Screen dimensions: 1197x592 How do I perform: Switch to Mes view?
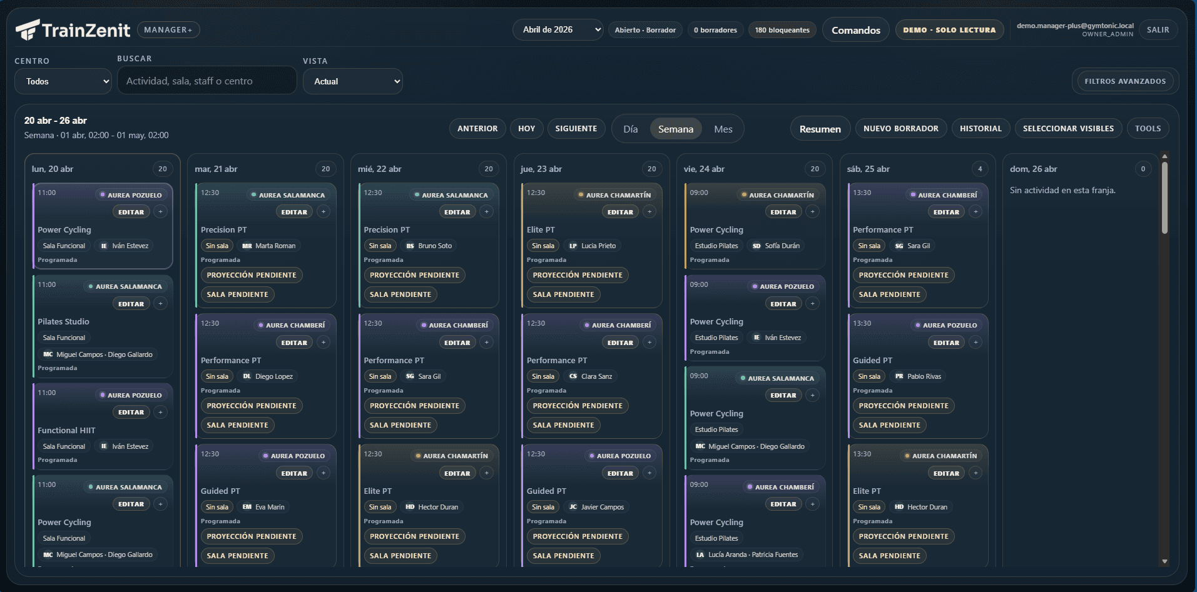pyautogui.click(x=723, y=129)
